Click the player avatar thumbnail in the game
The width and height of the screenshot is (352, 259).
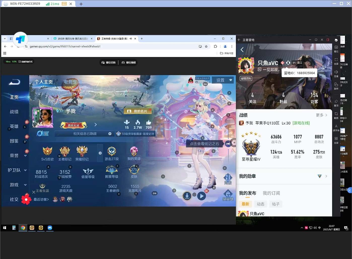(43, 118)
